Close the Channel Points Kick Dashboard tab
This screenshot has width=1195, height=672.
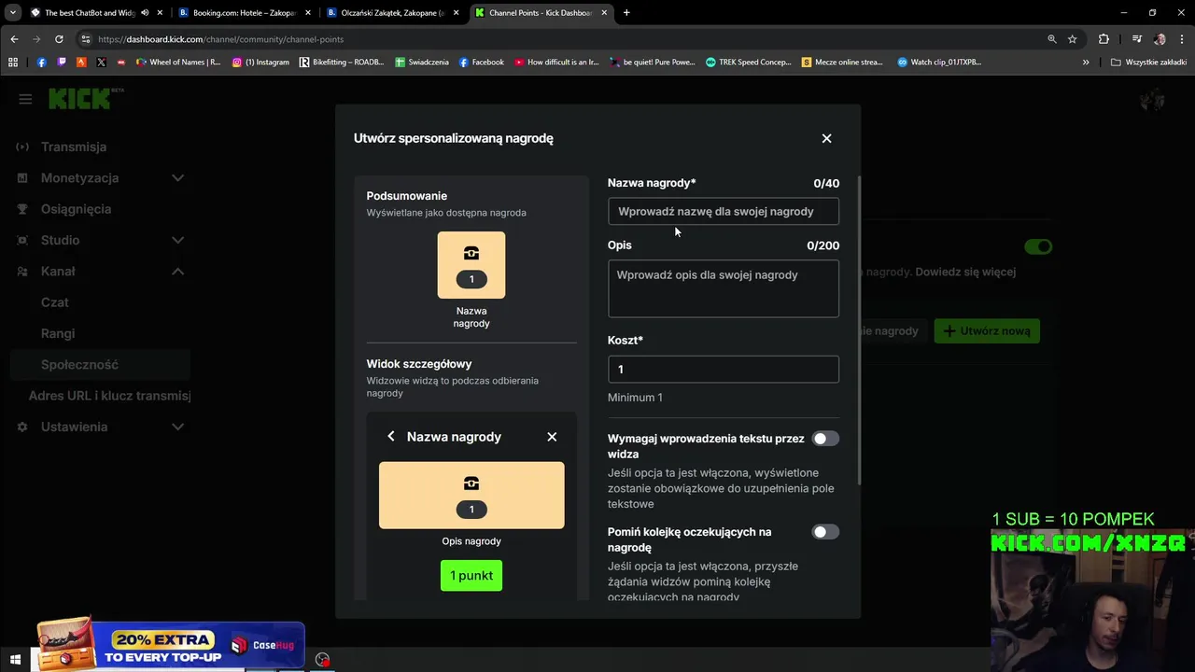(x=604, y=12)
